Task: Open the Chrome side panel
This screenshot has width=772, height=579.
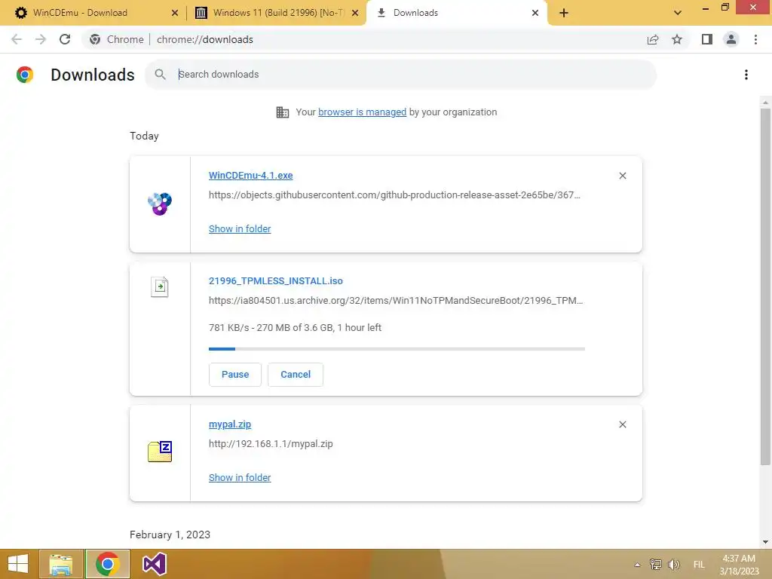Action: coord(707,39)
